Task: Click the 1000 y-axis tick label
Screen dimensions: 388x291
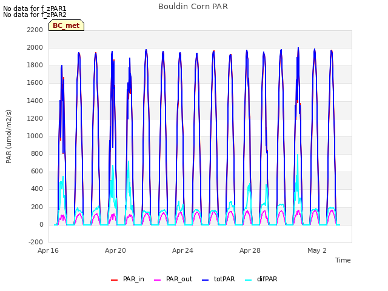Action: click(35, 136)
